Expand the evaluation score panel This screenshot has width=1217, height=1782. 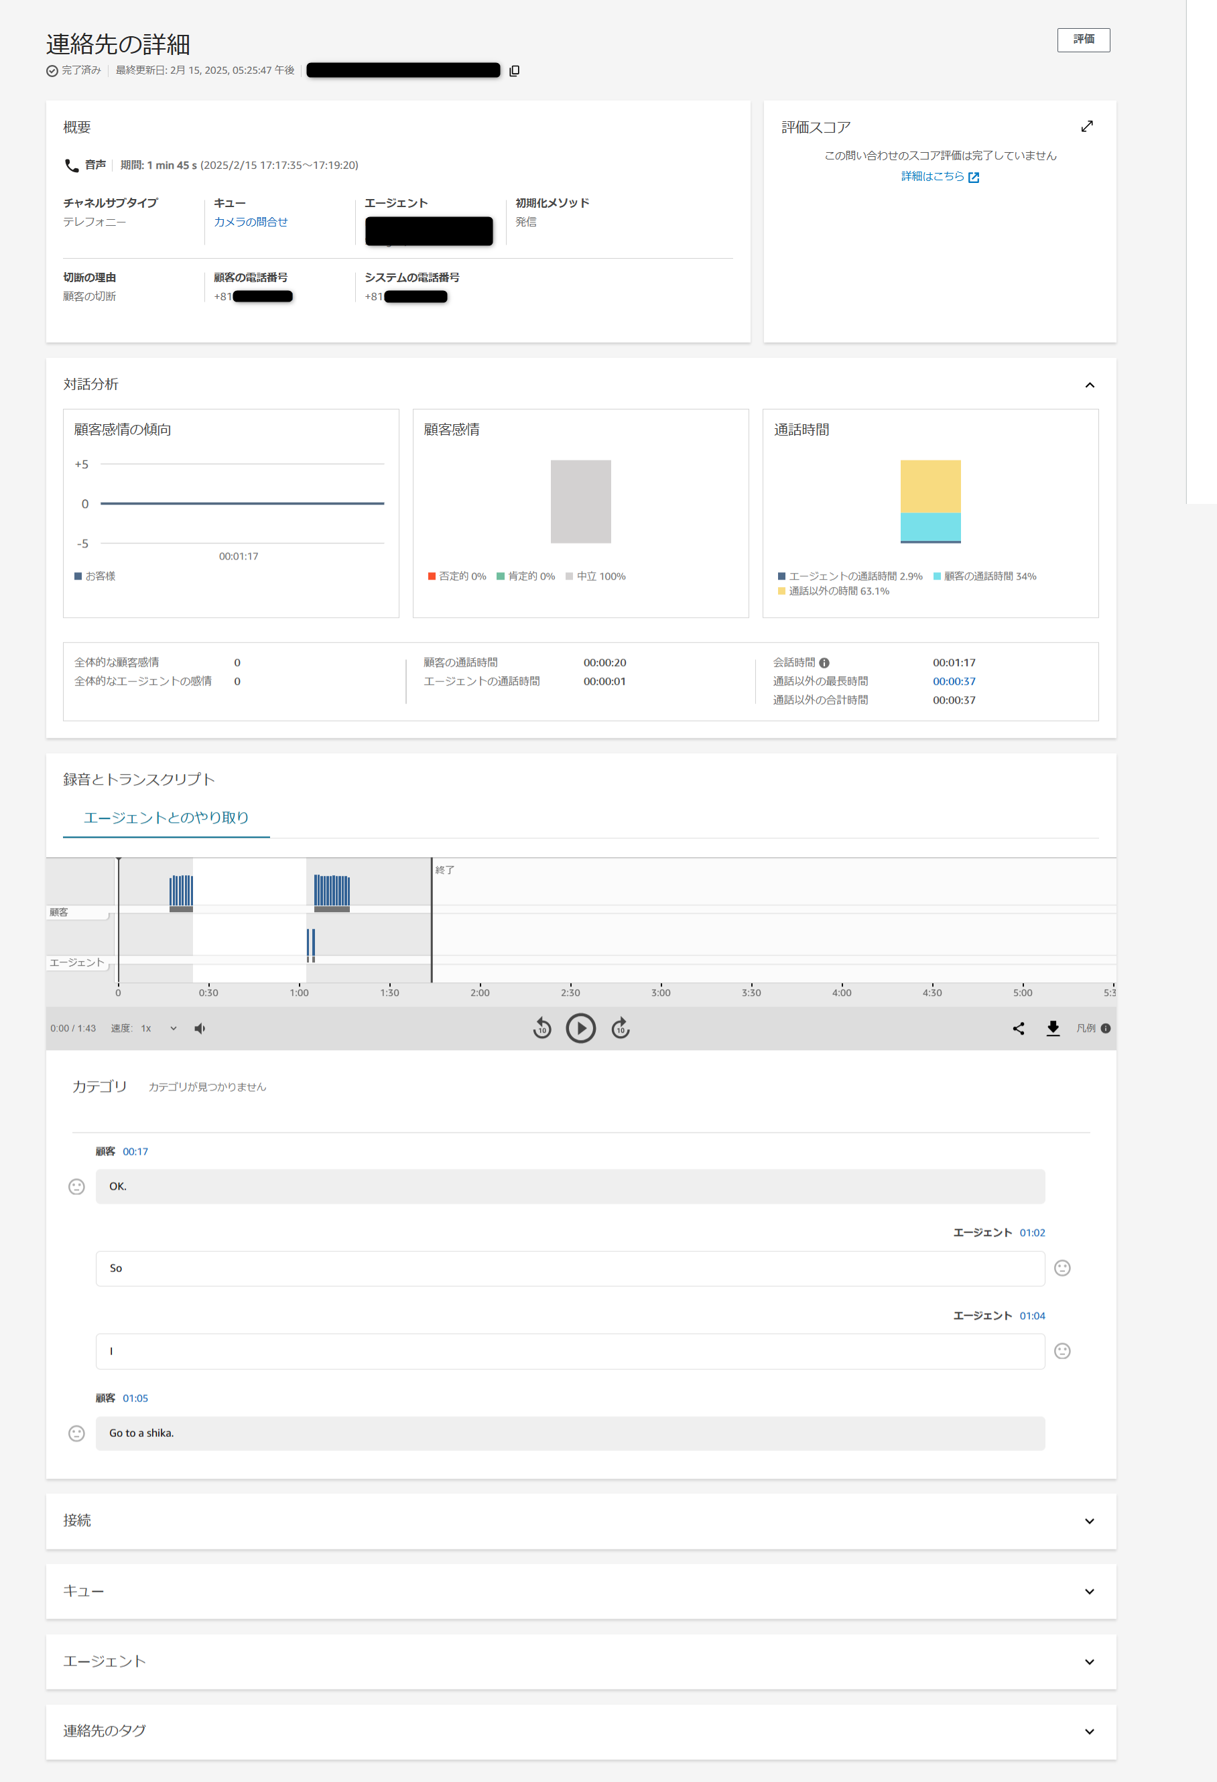tap(1086, 127)
